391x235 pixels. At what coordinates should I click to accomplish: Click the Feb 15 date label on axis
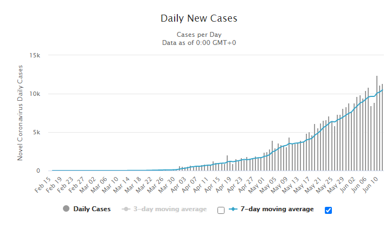pos(43,185)
